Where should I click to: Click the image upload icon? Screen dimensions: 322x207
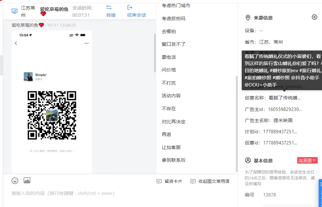click(27, 180)
